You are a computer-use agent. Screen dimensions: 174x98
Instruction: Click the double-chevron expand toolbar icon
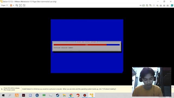(x=140, y=5)
